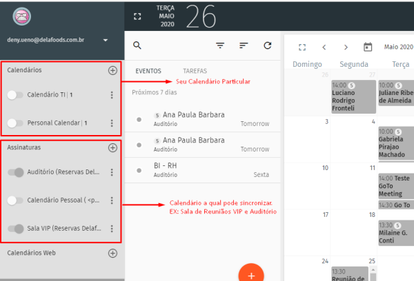The width and height of the screenshot is (414, 281).
Task: Switch to the Tarefas tab
Action: (195, 71)
